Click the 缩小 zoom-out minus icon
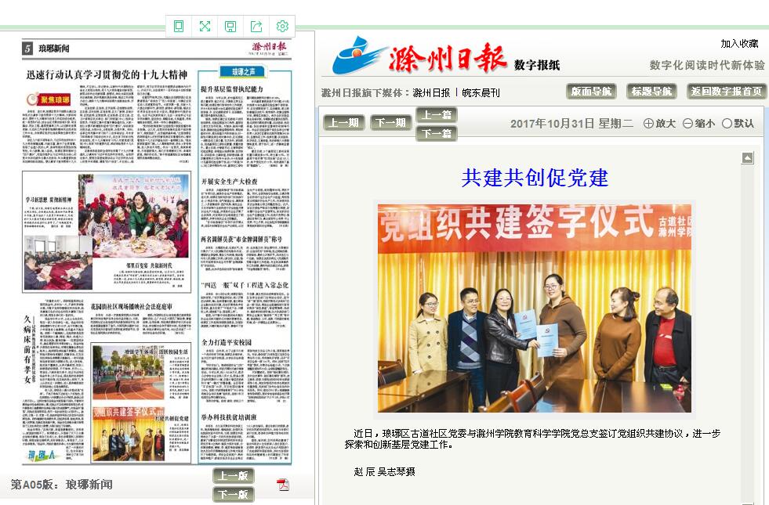 point(688,124)
